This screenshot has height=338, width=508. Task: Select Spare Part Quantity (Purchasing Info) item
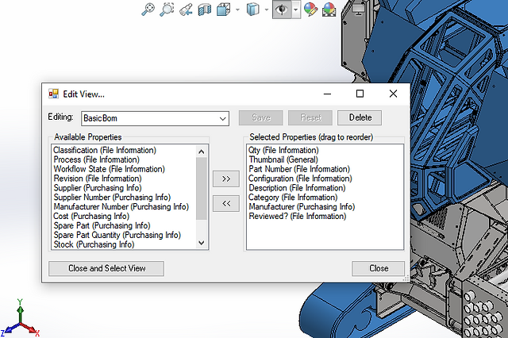117,235
